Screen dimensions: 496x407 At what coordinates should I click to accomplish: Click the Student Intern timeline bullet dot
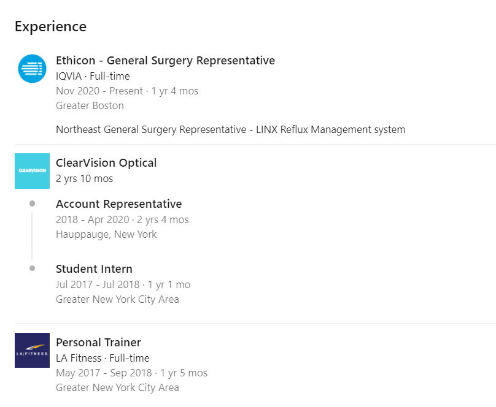point(32,268)
